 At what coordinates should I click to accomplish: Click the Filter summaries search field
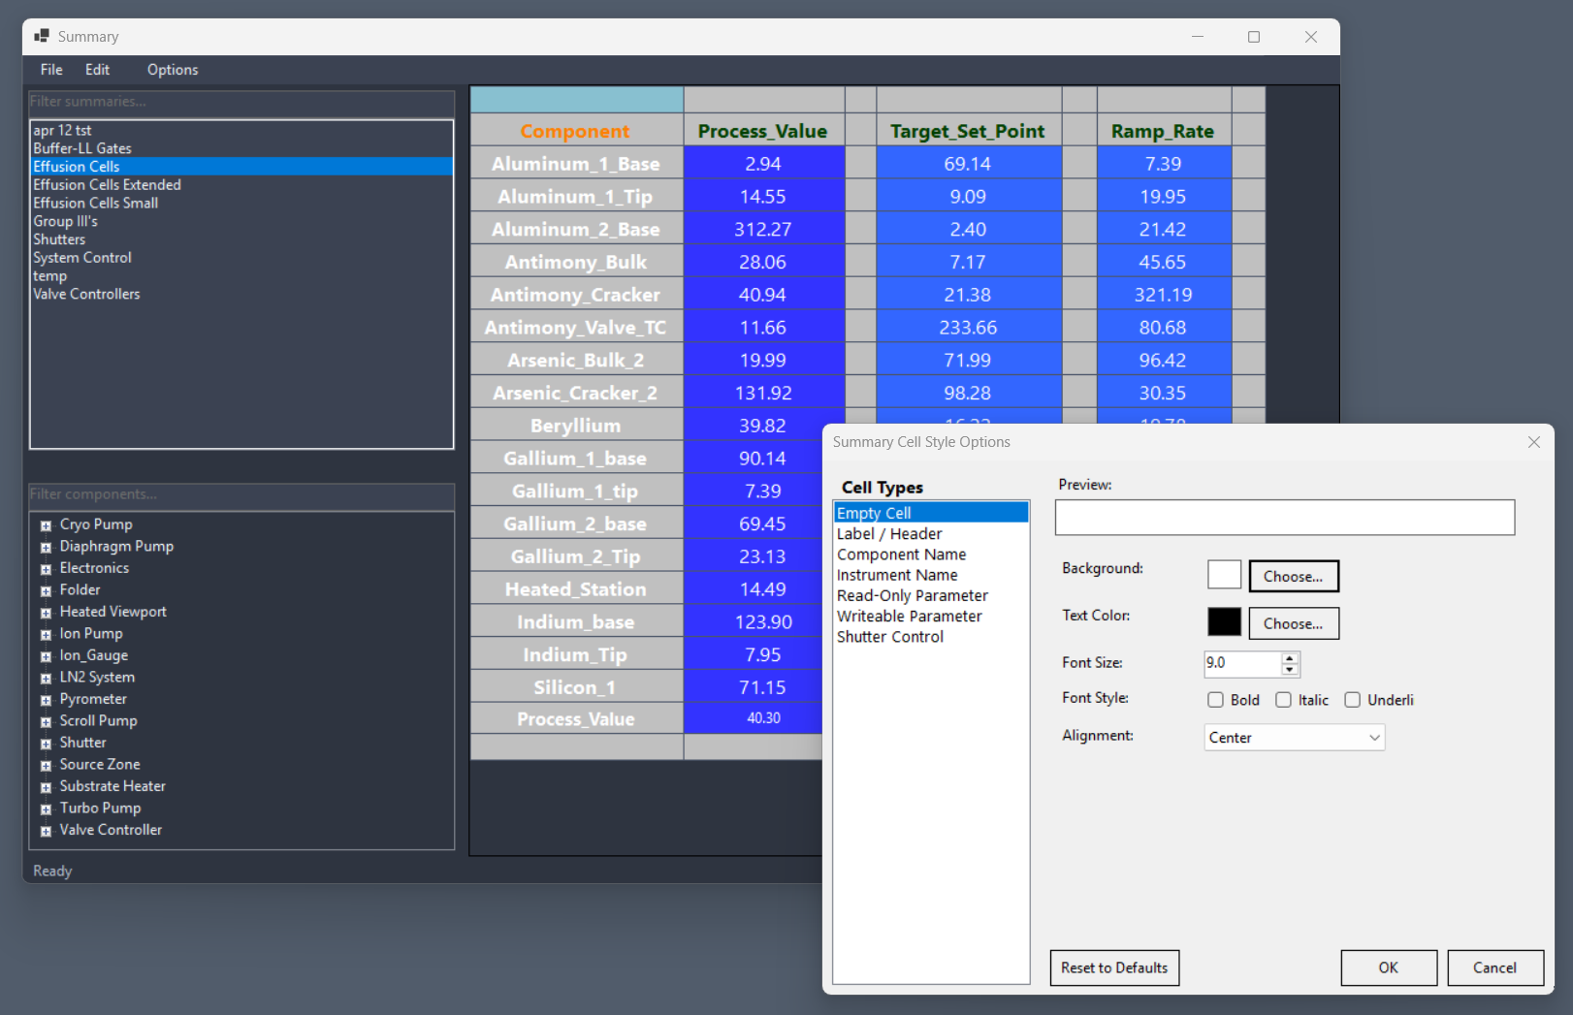click(241, 102)
